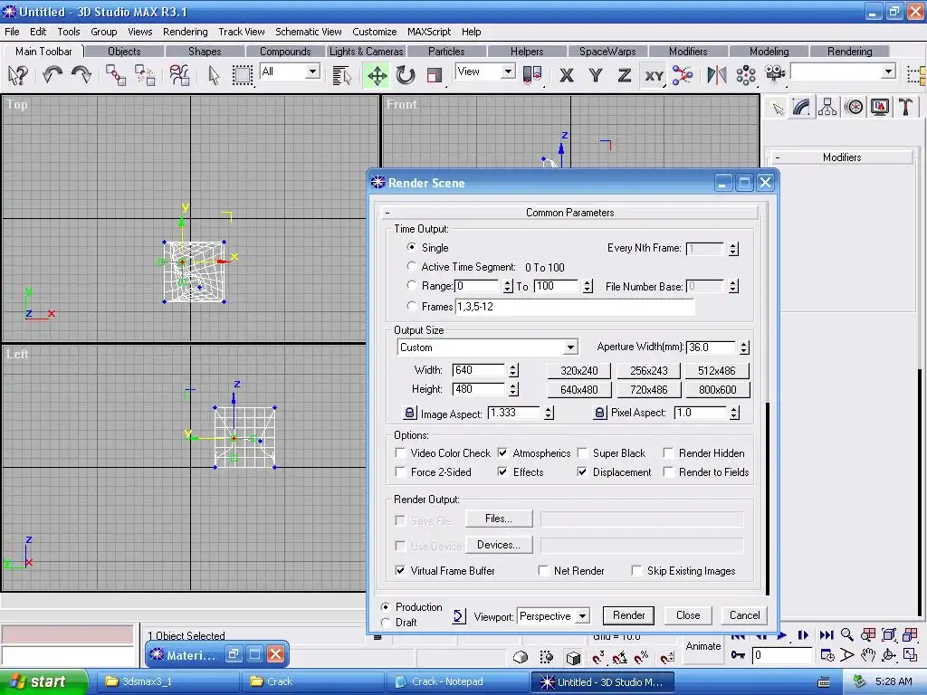Click the 800x600 preset button
Screen dimensions: 927x695
pos(717,389)
